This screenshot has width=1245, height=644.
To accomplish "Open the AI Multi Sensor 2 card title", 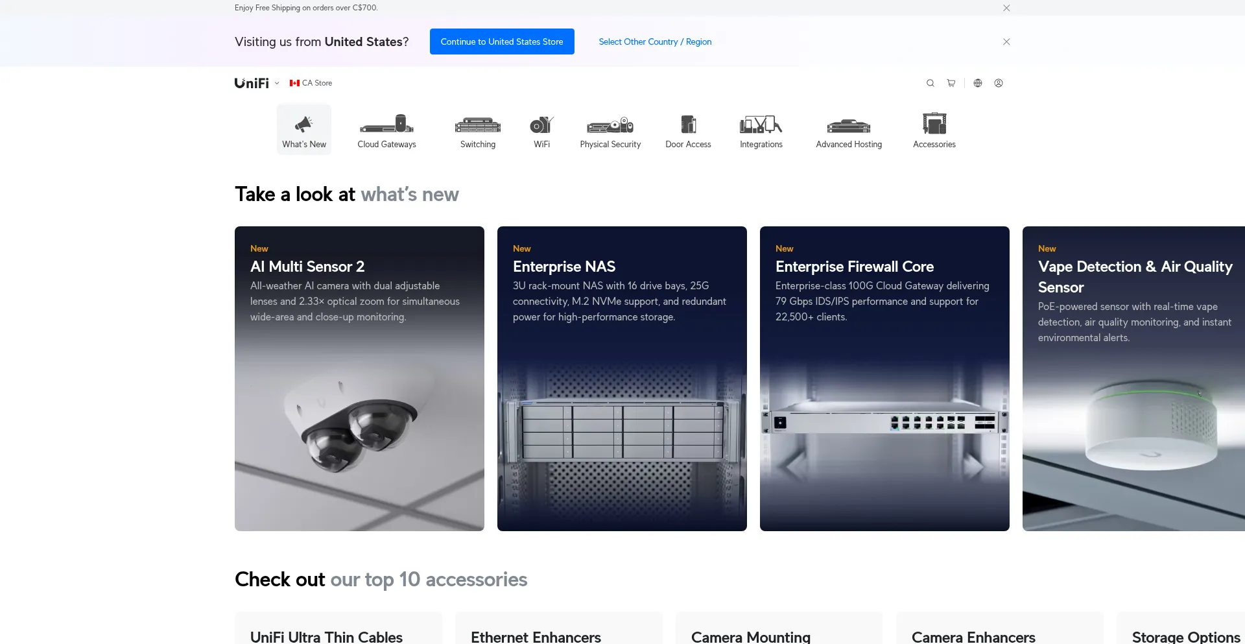I will (x=307, y=267).
